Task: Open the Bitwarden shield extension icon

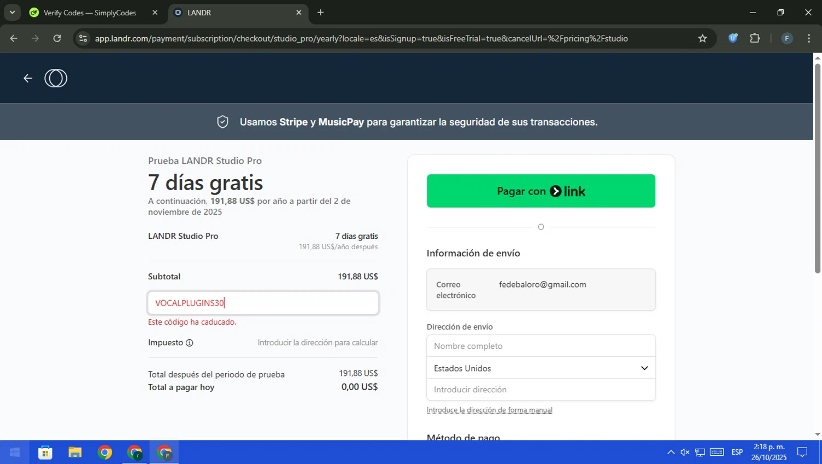Action: tap(733, 38)
